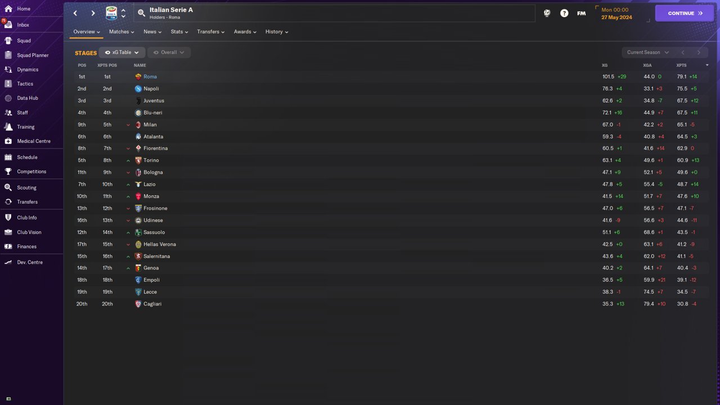Click the Continue button
The width and height of the screenshot is (720, 405).
pyautogui.click(x=685, y=13)
